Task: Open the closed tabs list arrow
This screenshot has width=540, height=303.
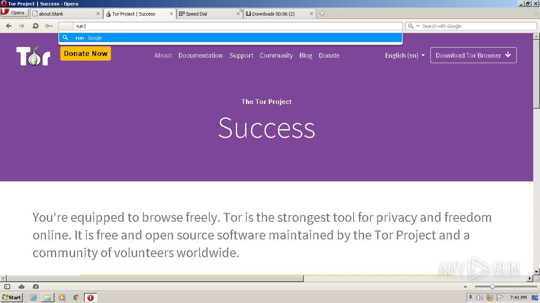Action: (x=536, y=13)
